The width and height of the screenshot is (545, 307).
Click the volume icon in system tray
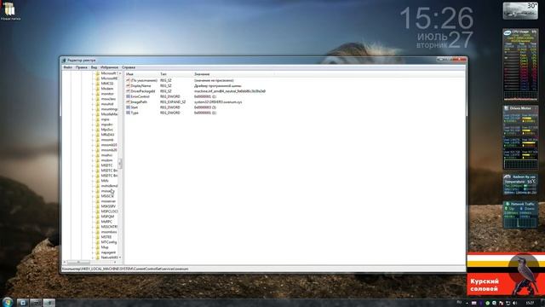coord(514,304)
